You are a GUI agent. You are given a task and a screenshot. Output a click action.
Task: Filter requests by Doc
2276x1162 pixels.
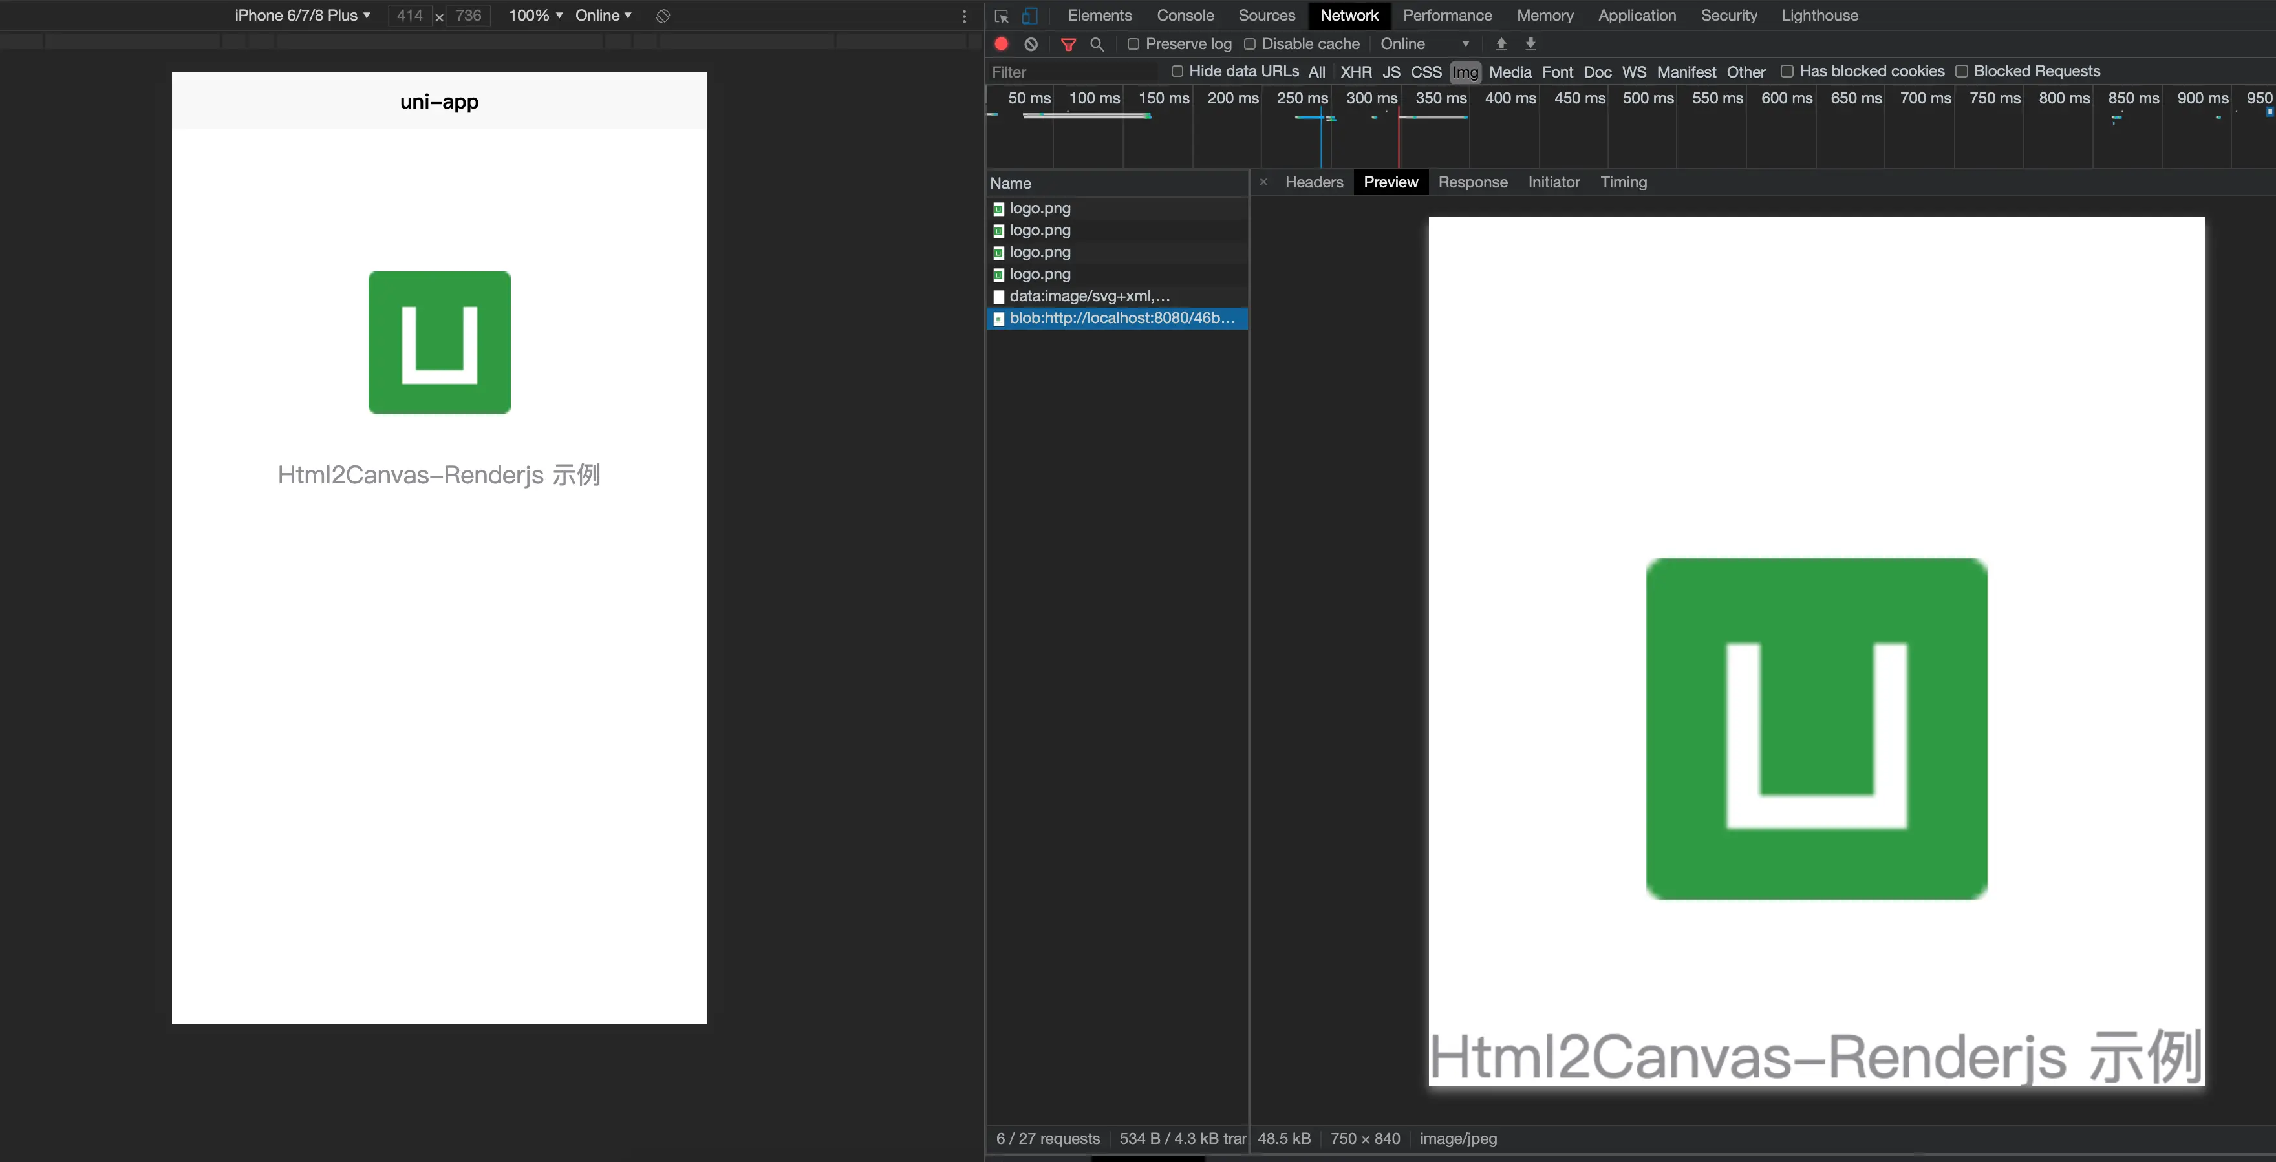(x=1598, y=72)
